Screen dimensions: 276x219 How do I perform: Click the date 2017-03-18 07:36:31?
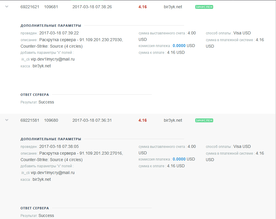coord(92,120)
